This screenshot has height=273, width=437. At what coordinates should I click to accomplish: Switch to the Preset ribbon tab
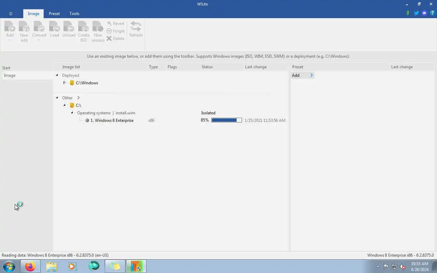pos(54,14)
